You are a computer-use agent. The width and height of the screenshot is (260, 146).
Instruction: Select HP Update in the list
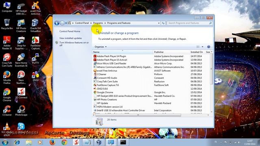(x=151, y=103)
